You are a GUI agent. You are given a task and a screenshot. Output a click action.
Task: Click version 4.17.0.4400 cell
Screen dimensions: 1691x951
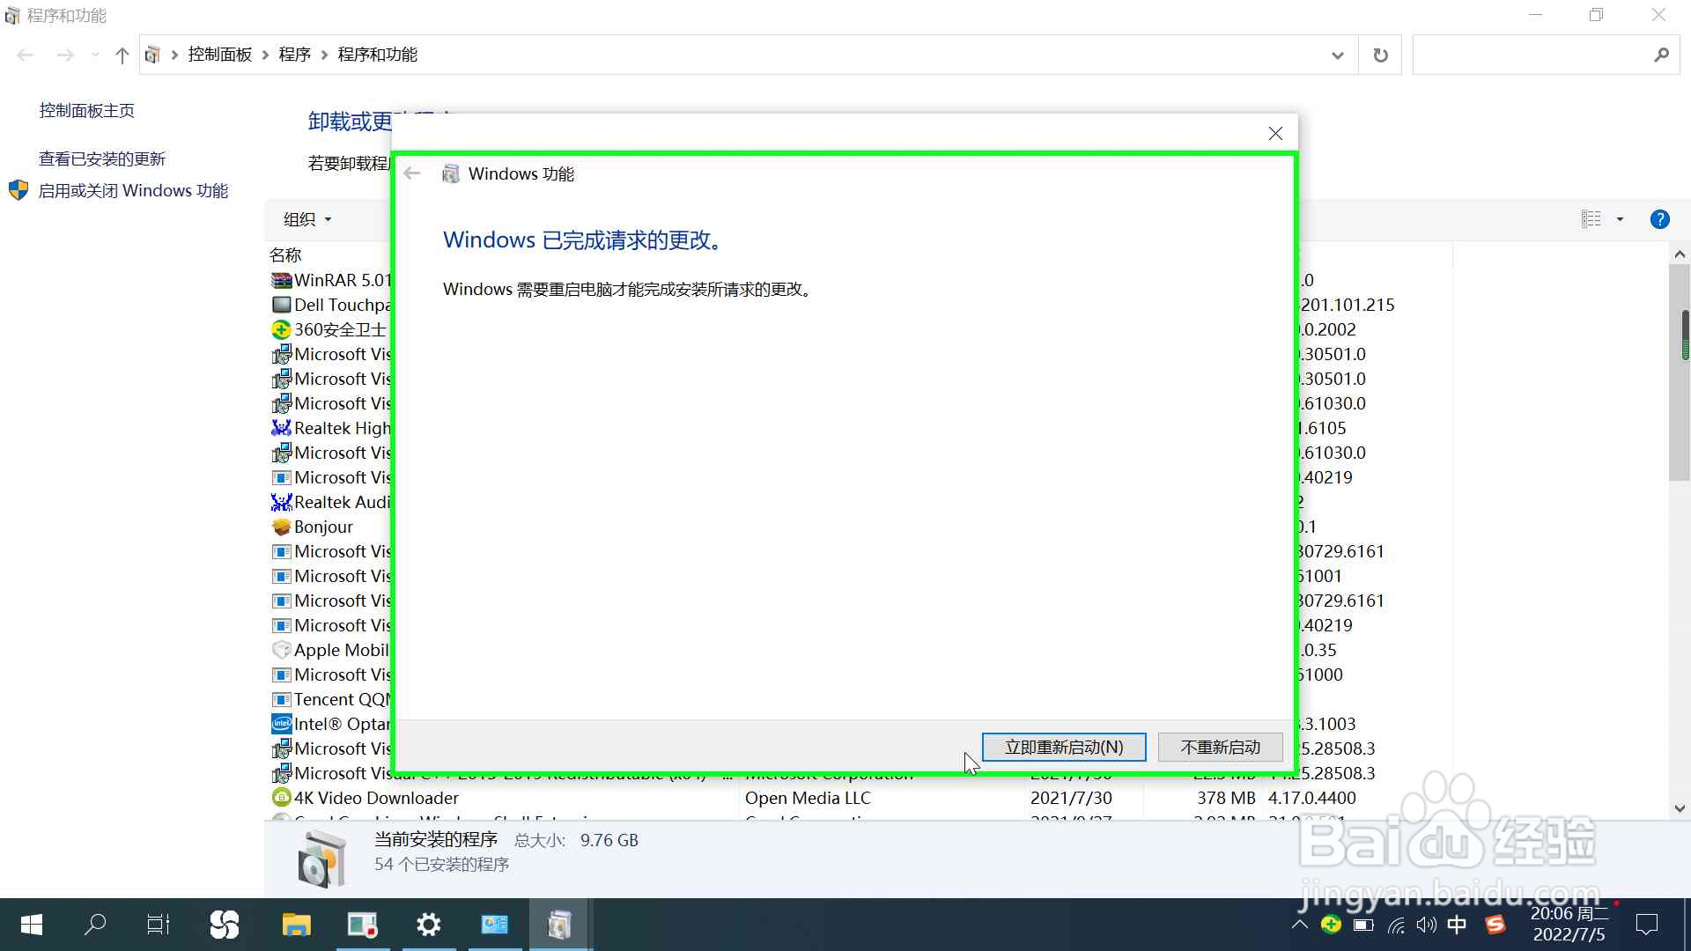(1311, 798)
